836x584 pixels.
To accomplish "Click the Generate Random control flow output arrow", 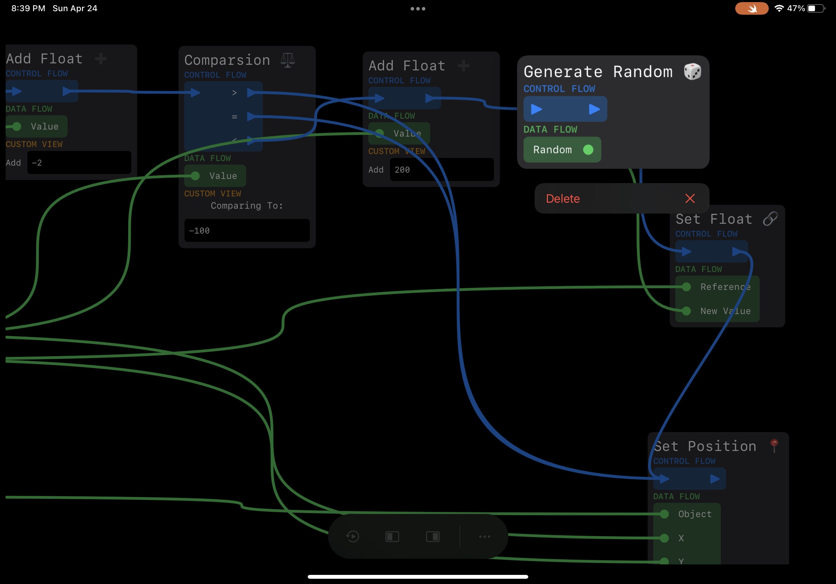I will [594, 109].
